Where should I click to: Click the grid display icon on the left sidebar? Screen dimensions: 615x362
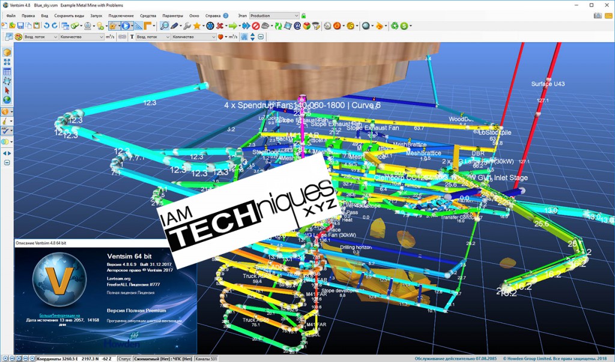click(7, 71)
